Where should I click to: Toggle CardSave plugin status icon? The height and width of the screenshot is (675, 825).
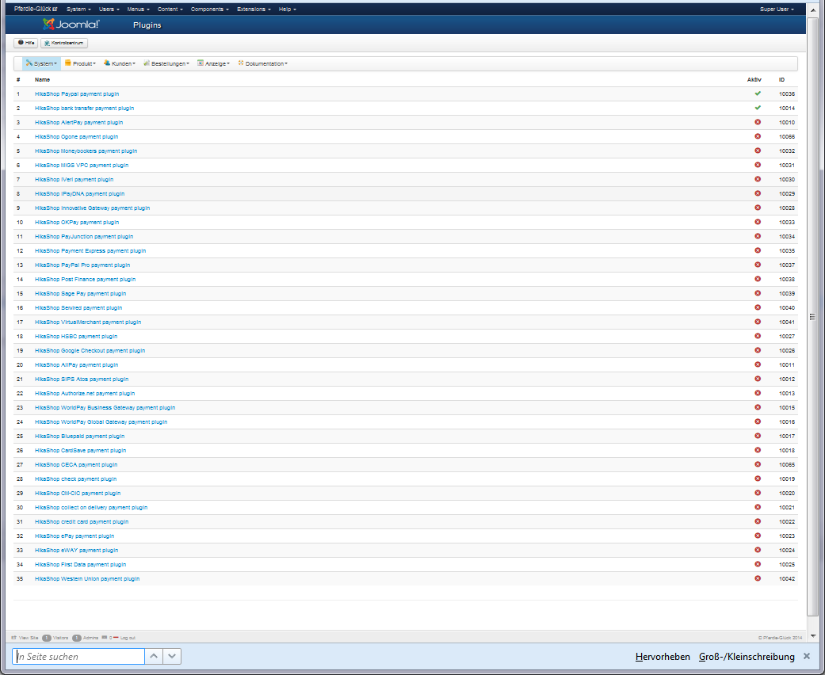pyautogui.click(x=758, y=450)
